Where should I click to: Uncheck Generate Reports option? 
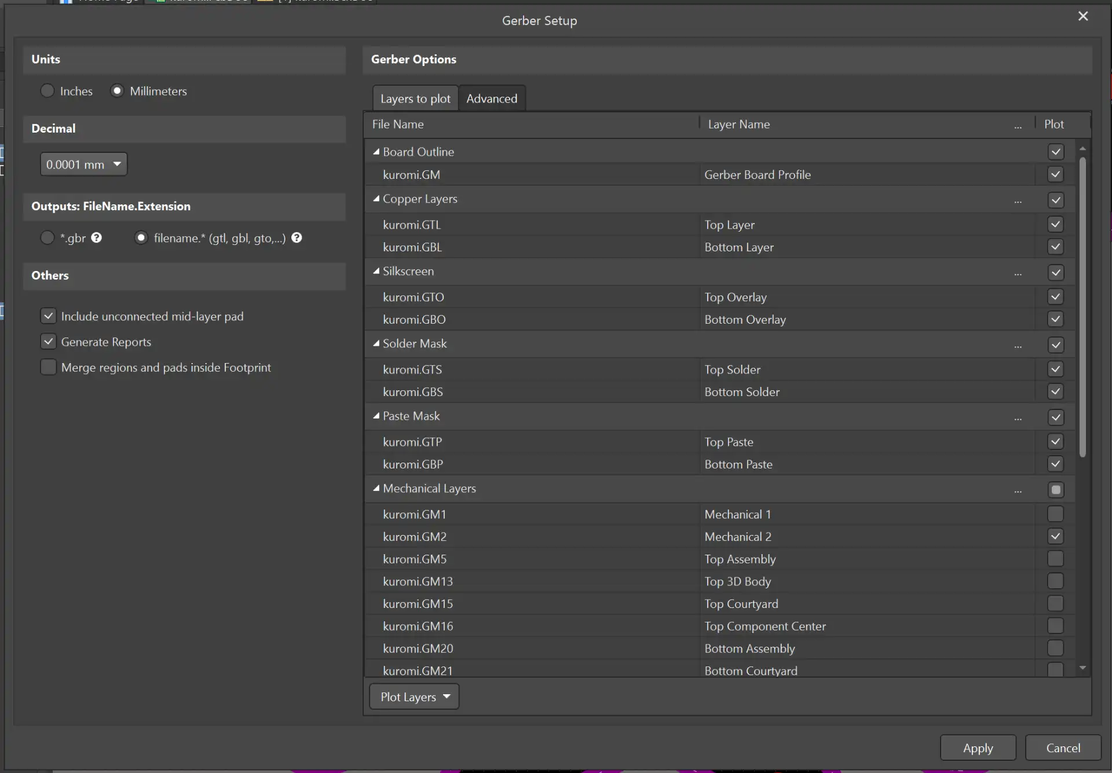[49, 342]
